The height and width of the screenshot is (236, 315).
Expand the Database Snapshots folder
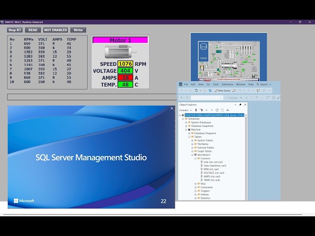pos(186,126)
